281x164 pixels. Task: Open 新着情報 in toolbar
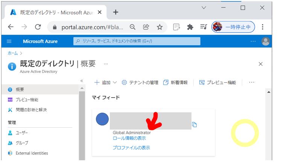[175, 82]
